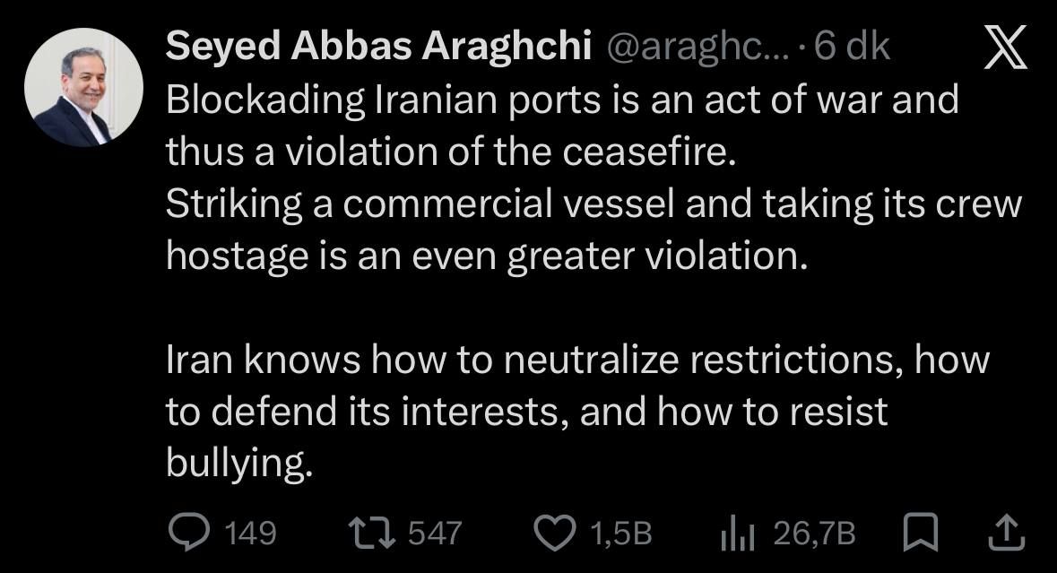Screen dimensions: 1057x573
Task: Click the X logo
Action: [x=1006, y=47]
